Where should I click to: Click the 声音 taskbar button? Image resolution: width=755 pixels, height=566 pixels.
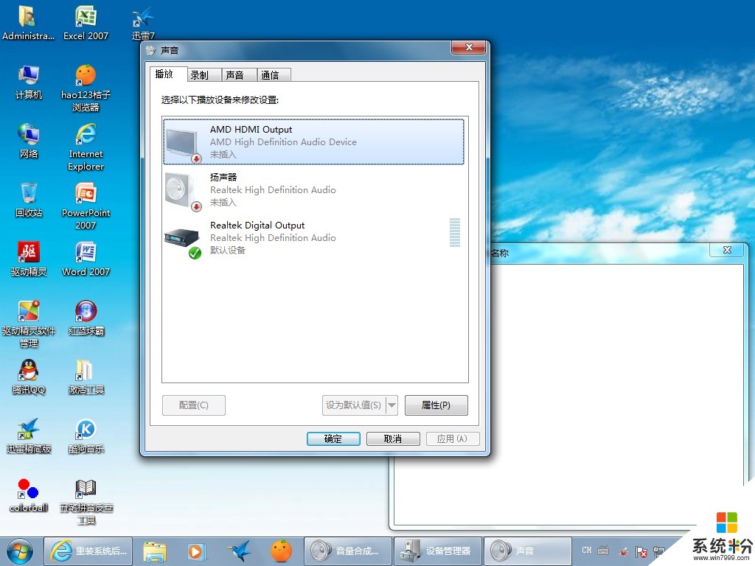click(527, 551)
